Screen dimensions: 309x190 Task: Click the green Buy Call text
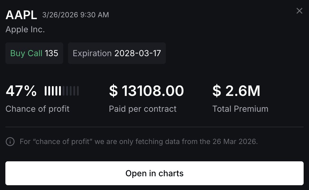[26, 53]
